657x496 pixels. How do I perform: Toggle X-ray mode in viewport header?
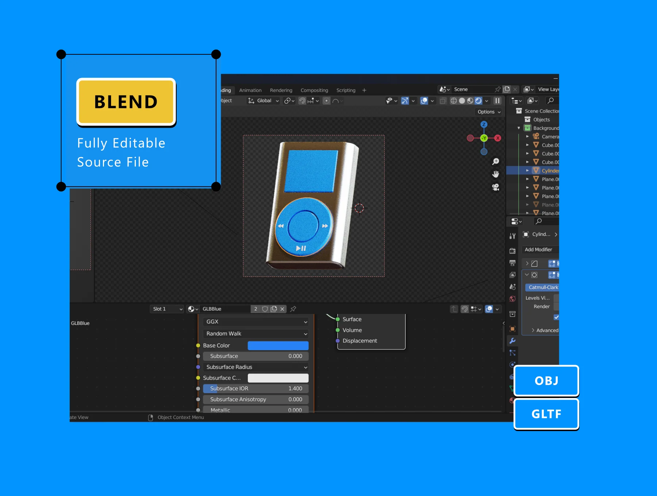pyautogui.click(x=443, y=101)
